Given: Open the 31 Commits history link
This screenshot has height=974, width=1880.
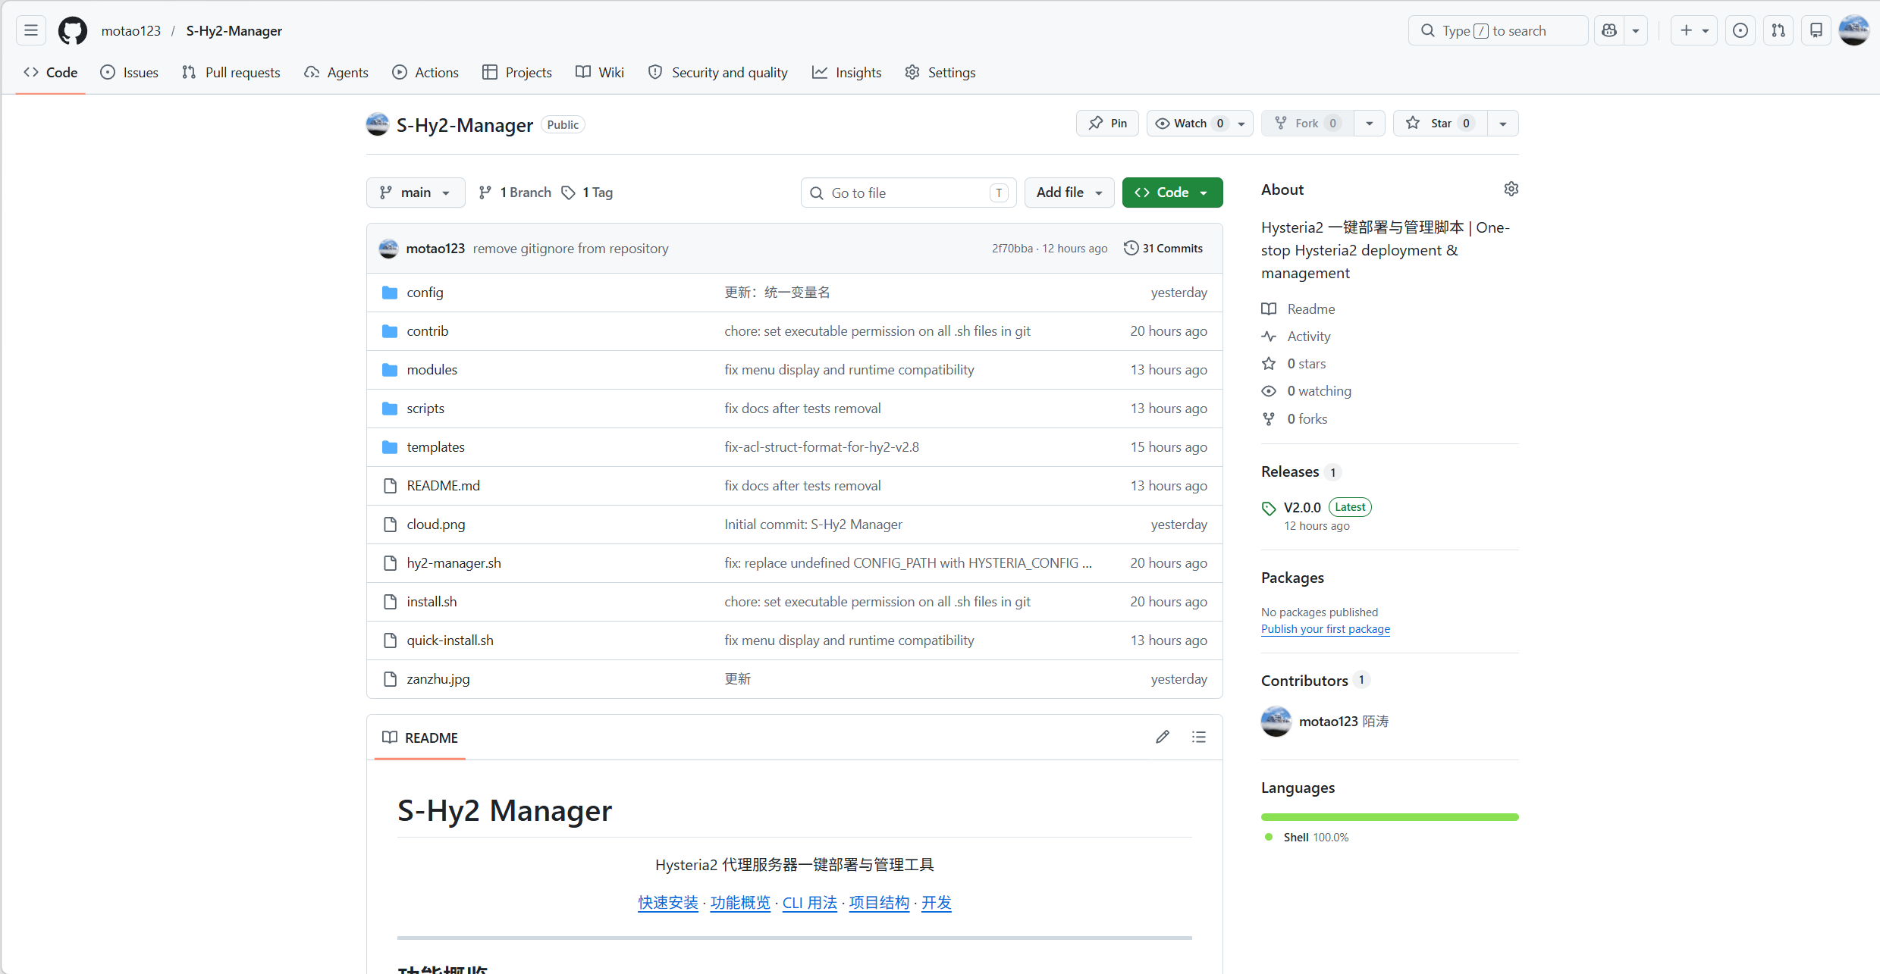Looking at the screenshot, I should point(1163,249).
